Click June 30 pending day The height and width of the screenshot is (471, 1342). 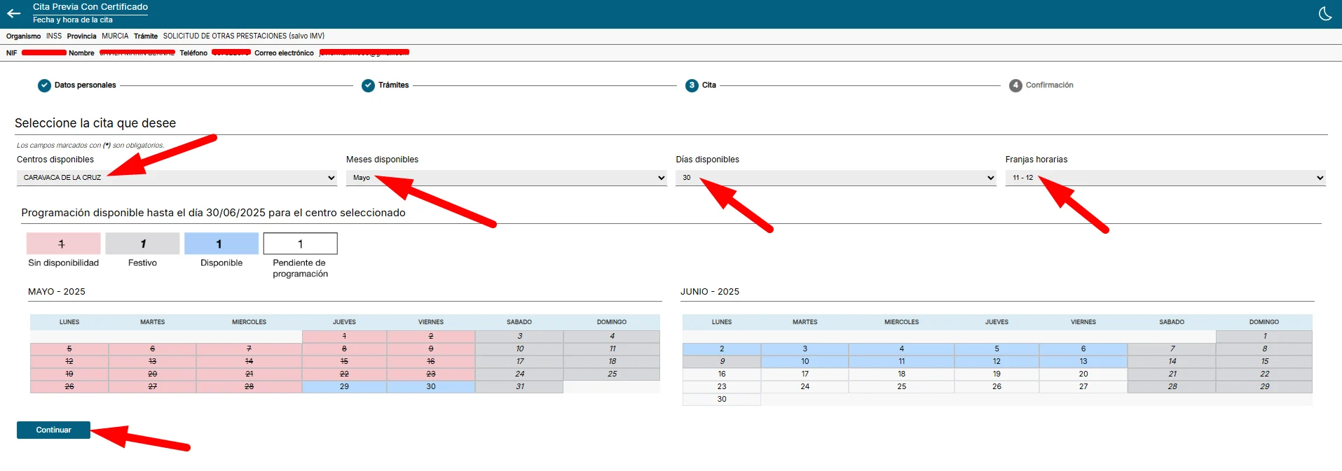[x=722, y=400]
